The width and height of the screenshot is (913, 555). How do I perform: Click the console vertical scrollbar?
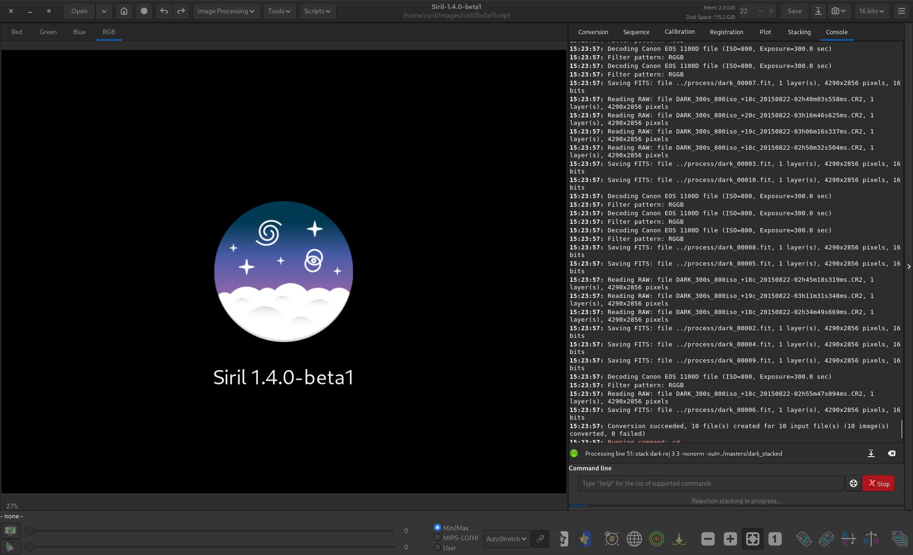(902, 429)
